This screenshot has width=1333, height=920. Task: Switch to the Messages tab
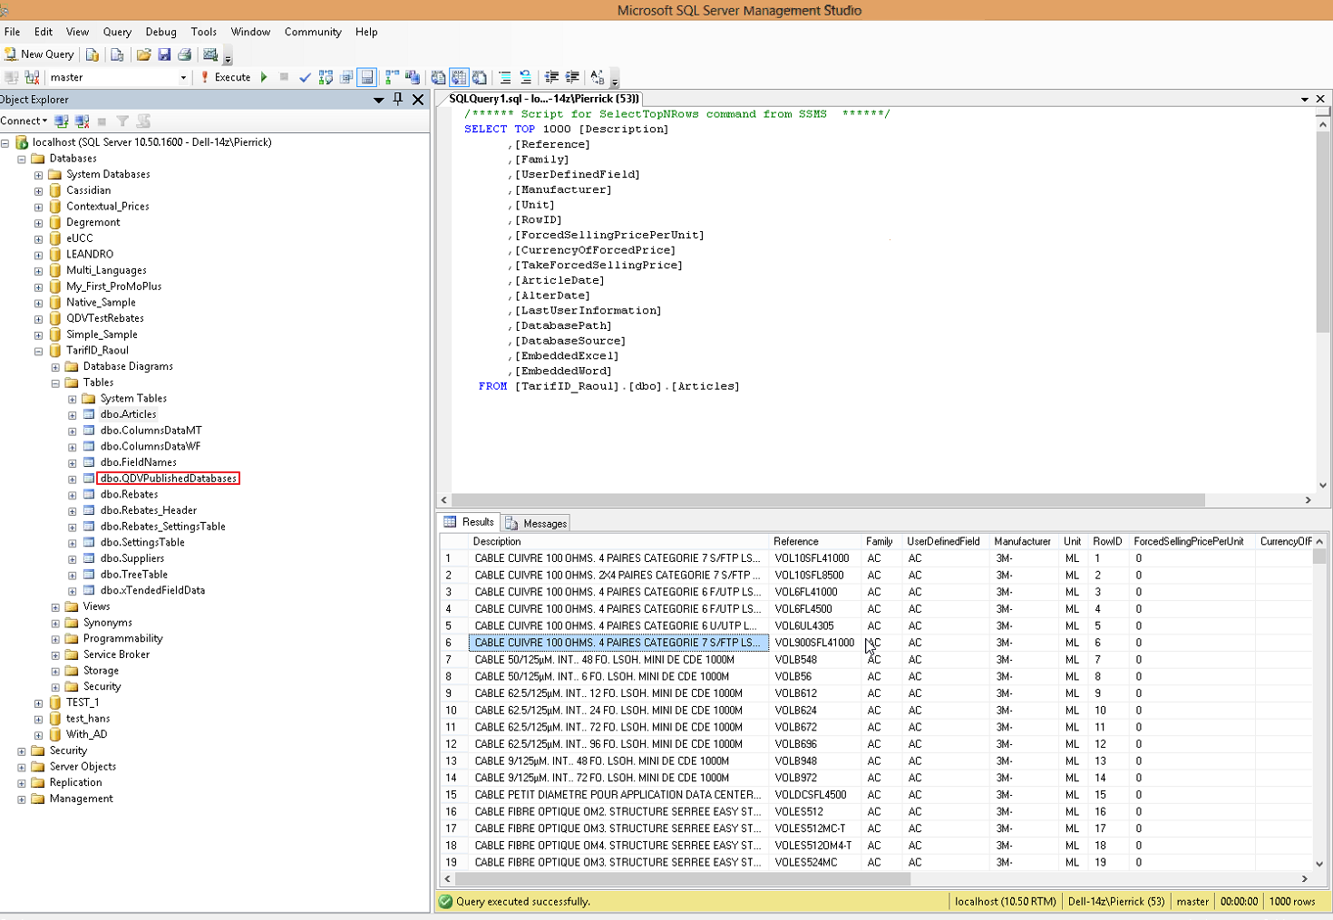click(x=536, y=523)
